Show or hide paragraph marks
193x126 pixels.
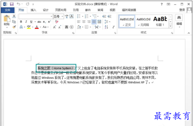tap(114, 27)
